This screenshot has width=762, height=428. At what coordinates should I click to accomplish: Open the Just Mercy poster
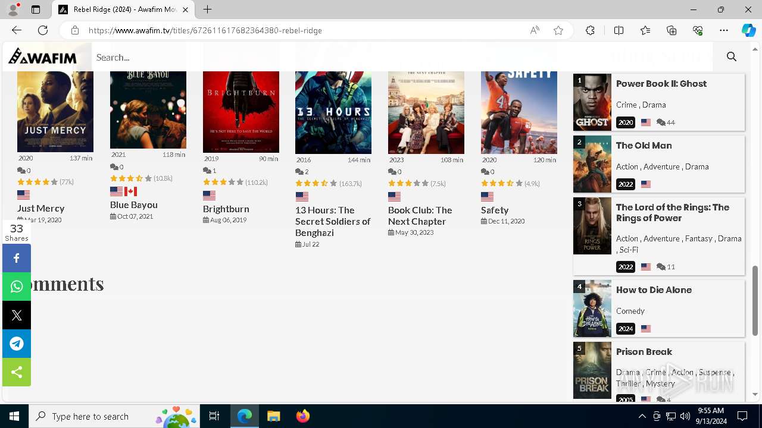point(55,112)
